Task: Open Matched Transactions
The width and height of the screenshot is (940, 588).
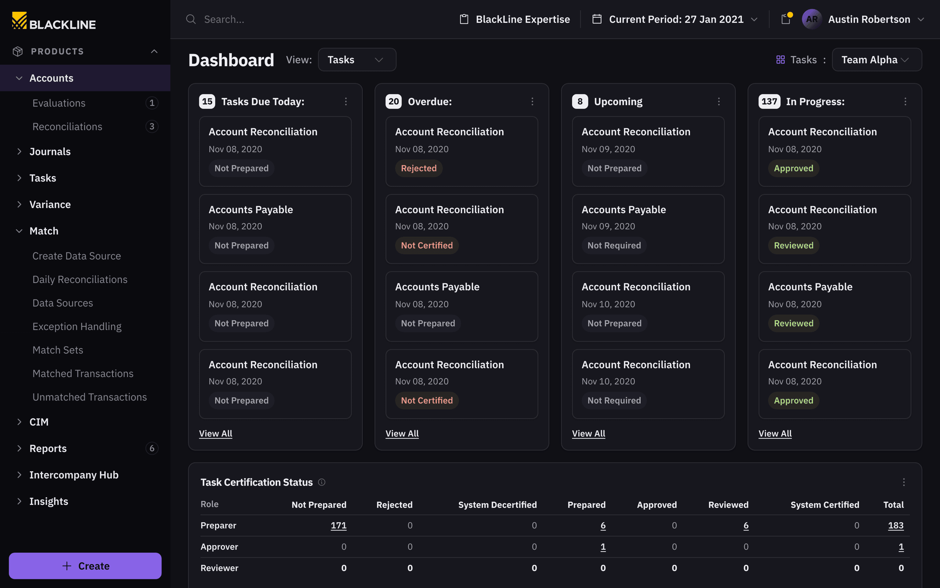Action: 83,373
